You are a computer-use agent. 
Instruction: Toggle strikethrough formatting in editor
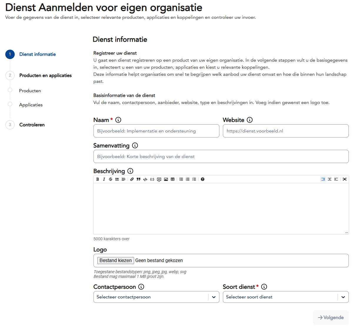111,179
